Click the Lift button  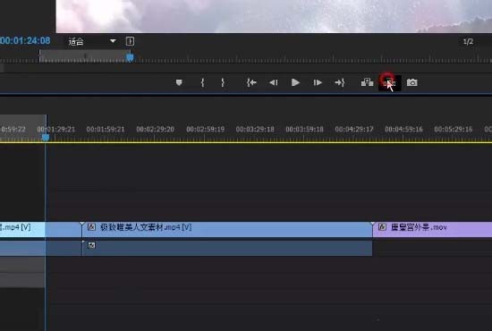click(x=367, y=82)
